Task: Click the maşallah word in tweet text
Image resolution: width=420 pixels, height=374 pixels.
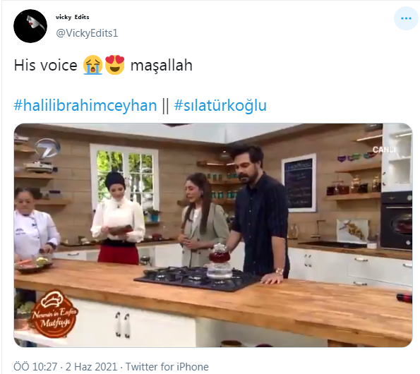Action: [162, 66]
